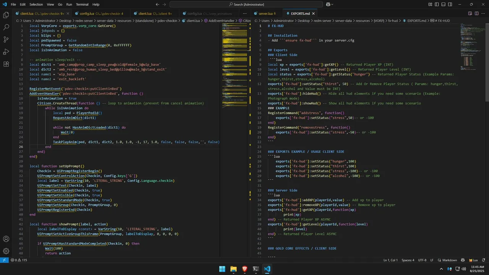Change the LF end of line sequence
This screenshot has height=275, width=489.
coord(432,260)
